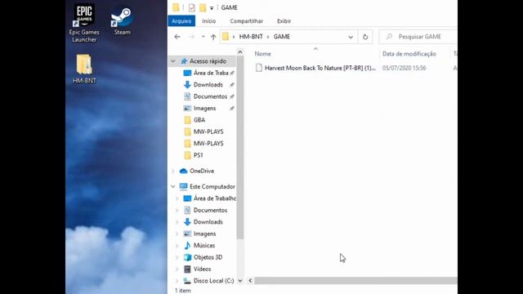Screen dimensions: 523x294
Task: Select the Harvest Moon Back To Nature file
Action: pyautogui.click(x=320, y=68)
